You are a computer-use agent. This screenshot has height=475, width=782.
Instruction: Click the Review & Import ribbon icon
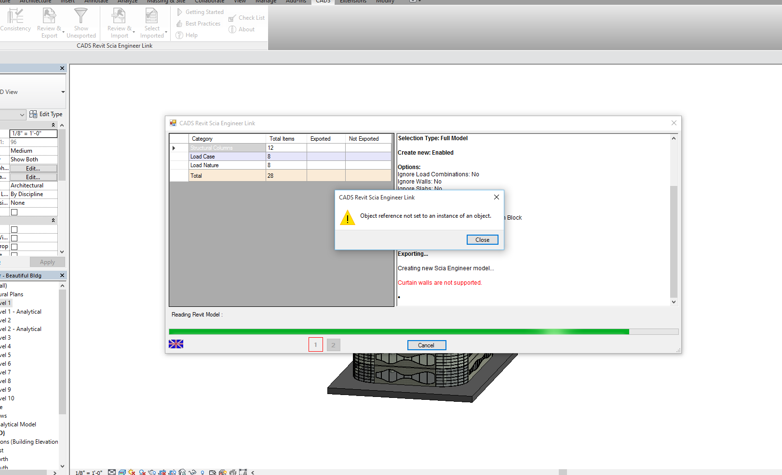[x=119, y=16]
